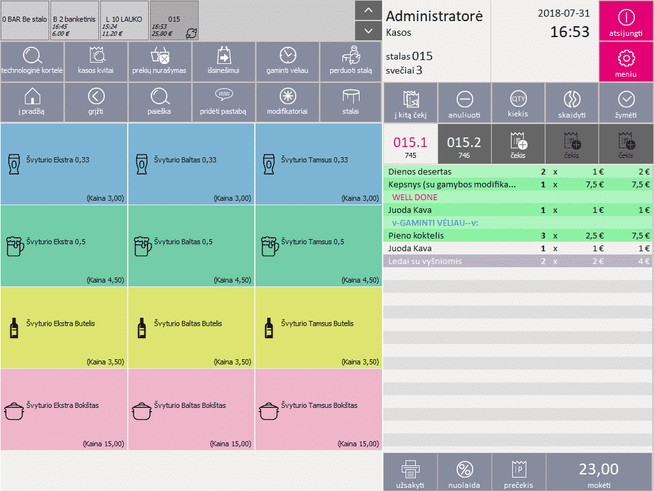Select the L 10 LAUKO table tab
Image resolution: width=654 pixels, height=491 pixels.
(x=124, y=20)
